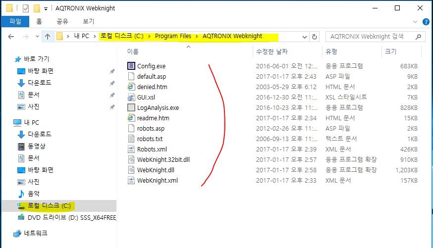
Task: Click the Robots.xml file icon
Action: pyautogui.click(x=131, y=149)
